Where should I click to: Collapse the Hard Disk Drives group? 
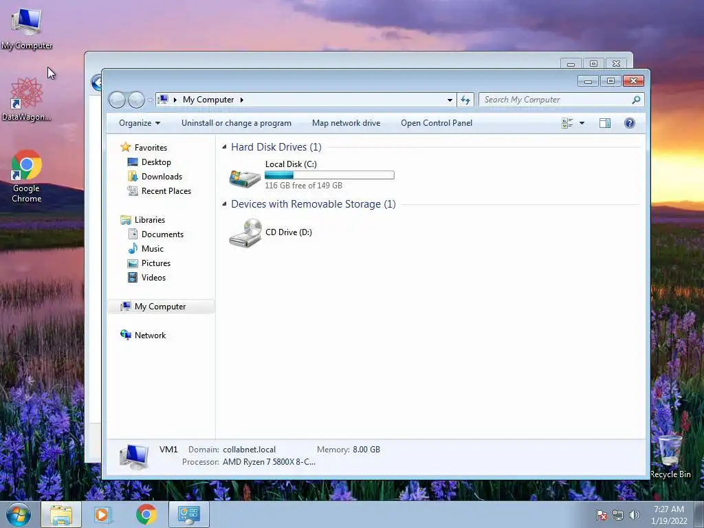(x=224, y=147)
